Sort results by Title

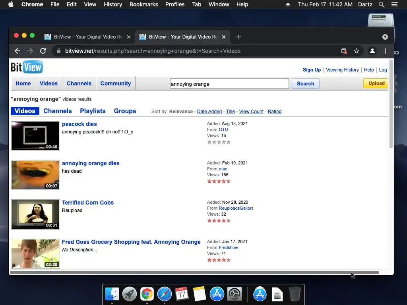click(x=231, y=112)
